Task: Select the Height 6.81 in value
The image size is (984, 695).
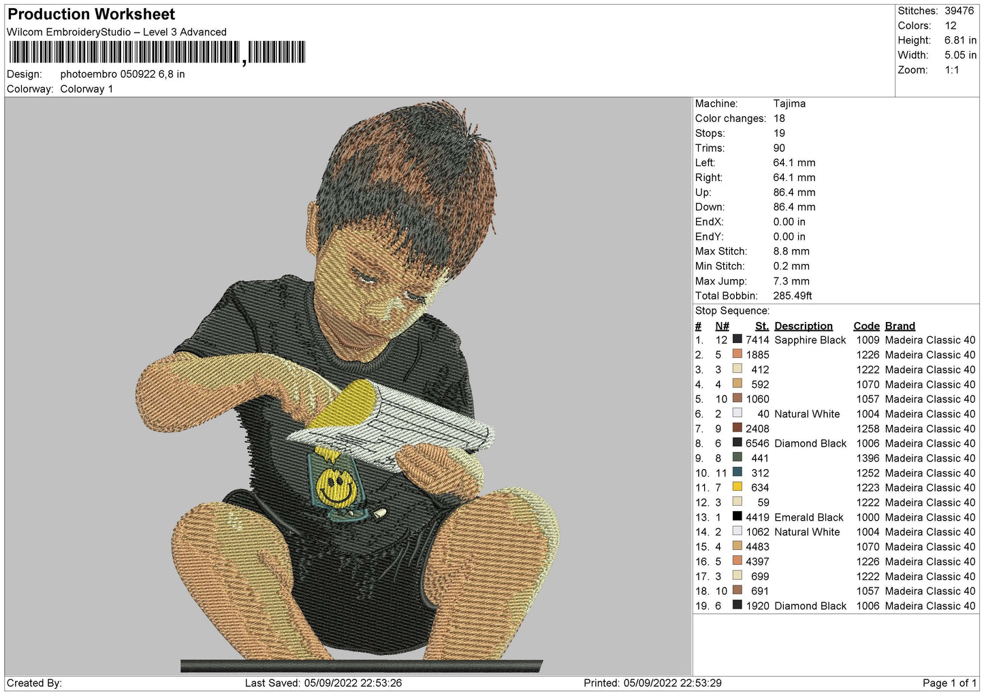Action: tap(960, 40)
